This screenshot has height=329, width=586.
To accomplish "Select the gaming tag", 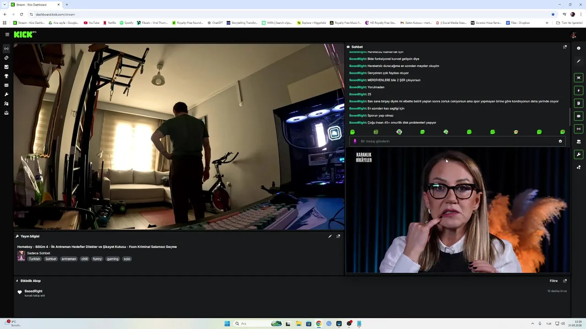I will tap(113, 259).
